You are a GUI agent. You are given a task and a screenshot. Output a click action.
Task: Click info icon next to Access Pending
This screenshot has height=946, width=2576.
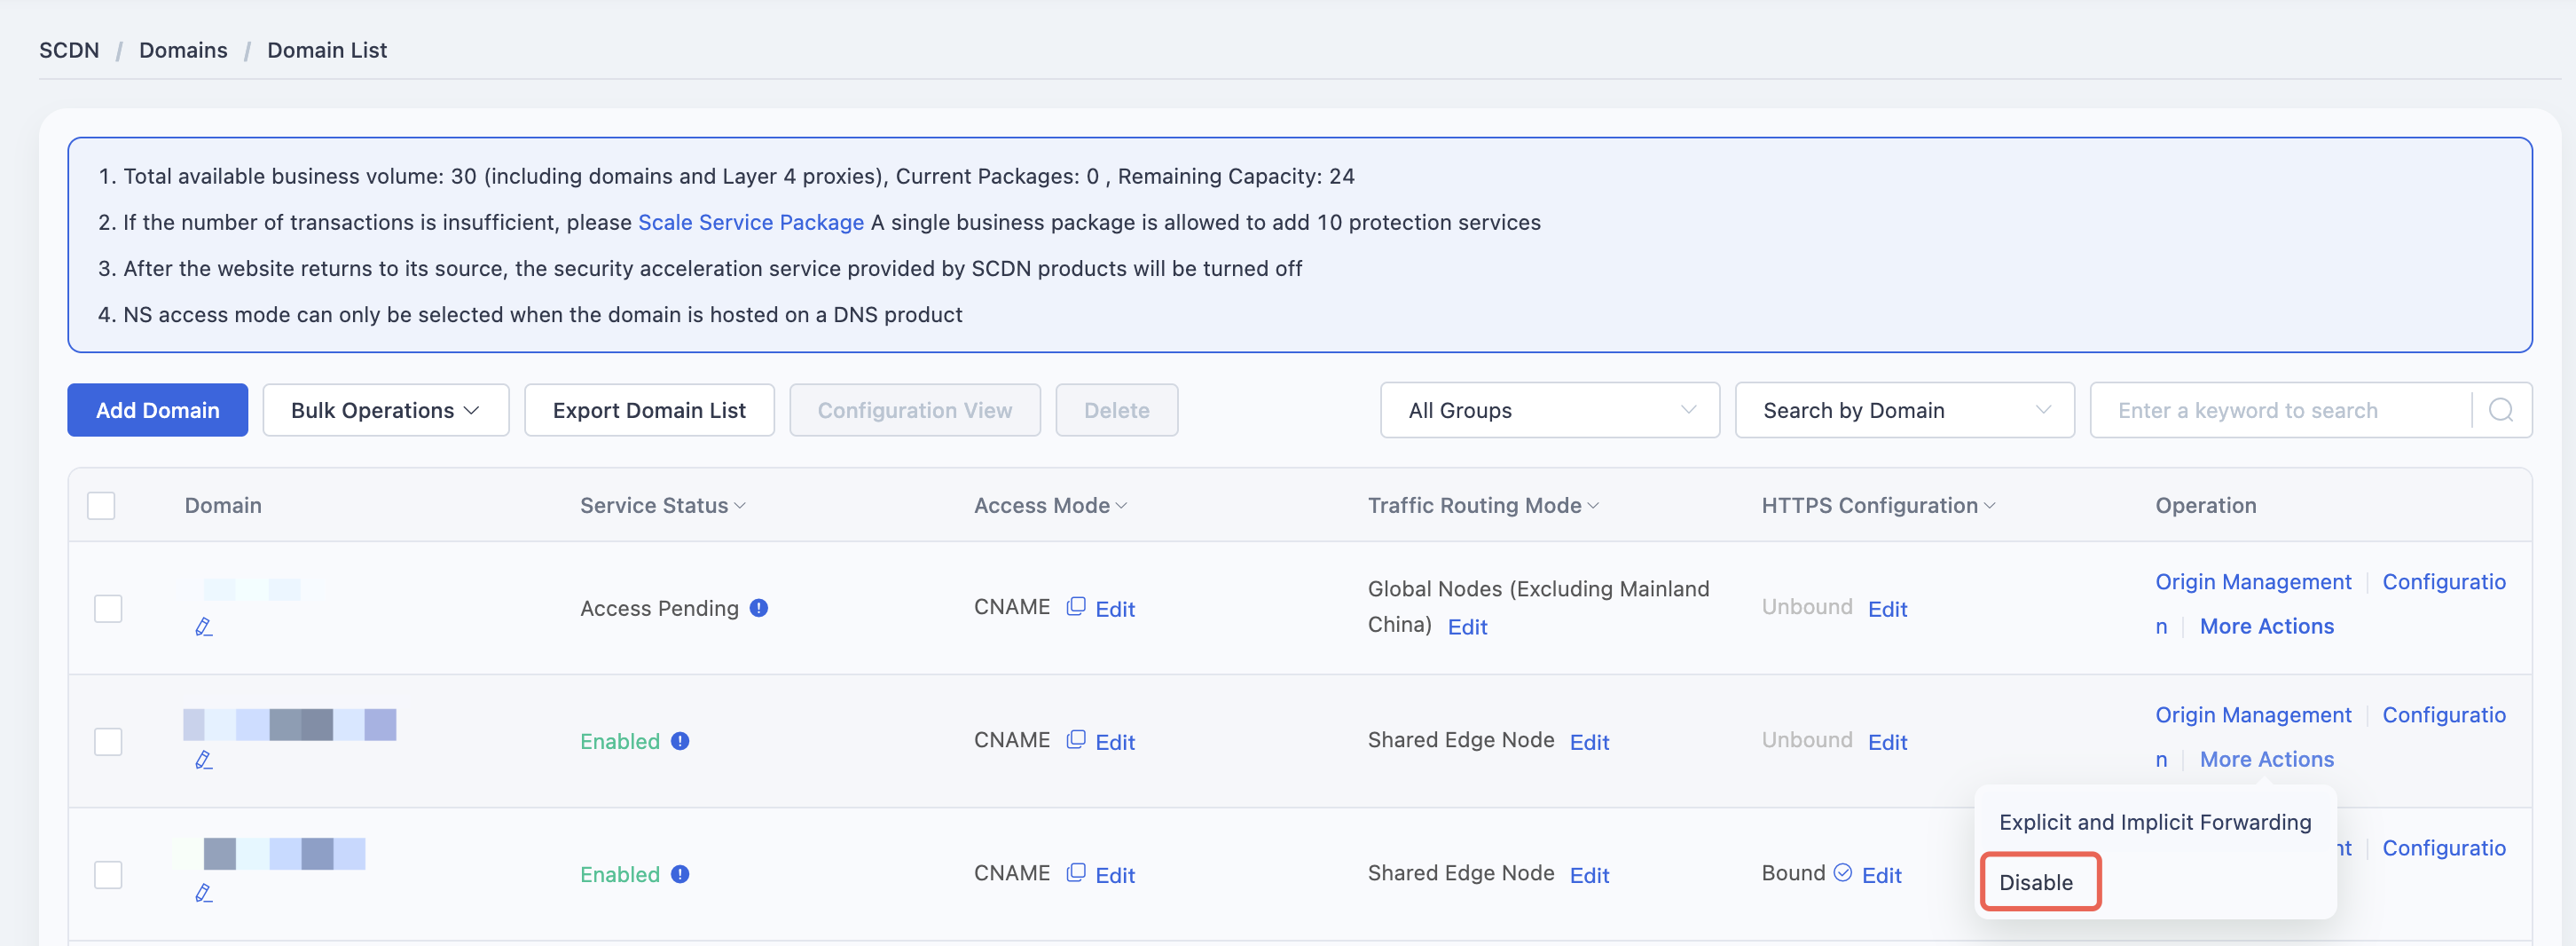click(x=759, y=608)
